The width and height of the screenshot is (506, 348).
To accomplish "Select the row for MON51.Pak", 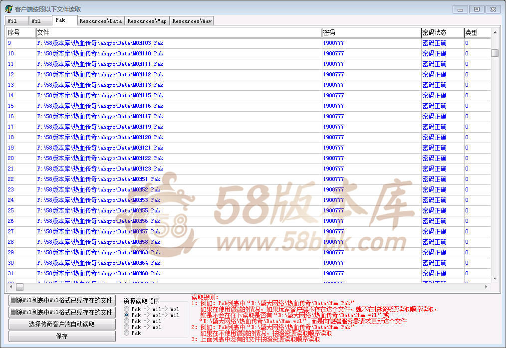I will click(249, 179).
